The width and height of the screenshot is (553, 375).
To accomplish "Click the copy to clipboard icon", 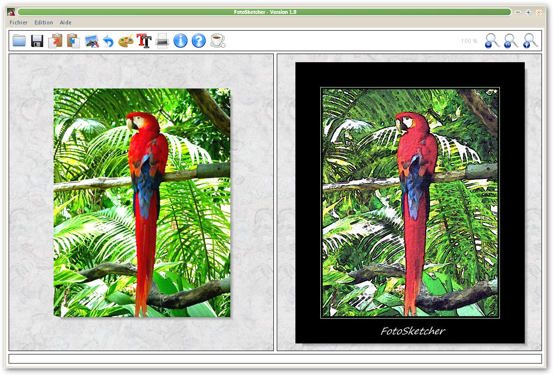I will [x=56, y=41].
